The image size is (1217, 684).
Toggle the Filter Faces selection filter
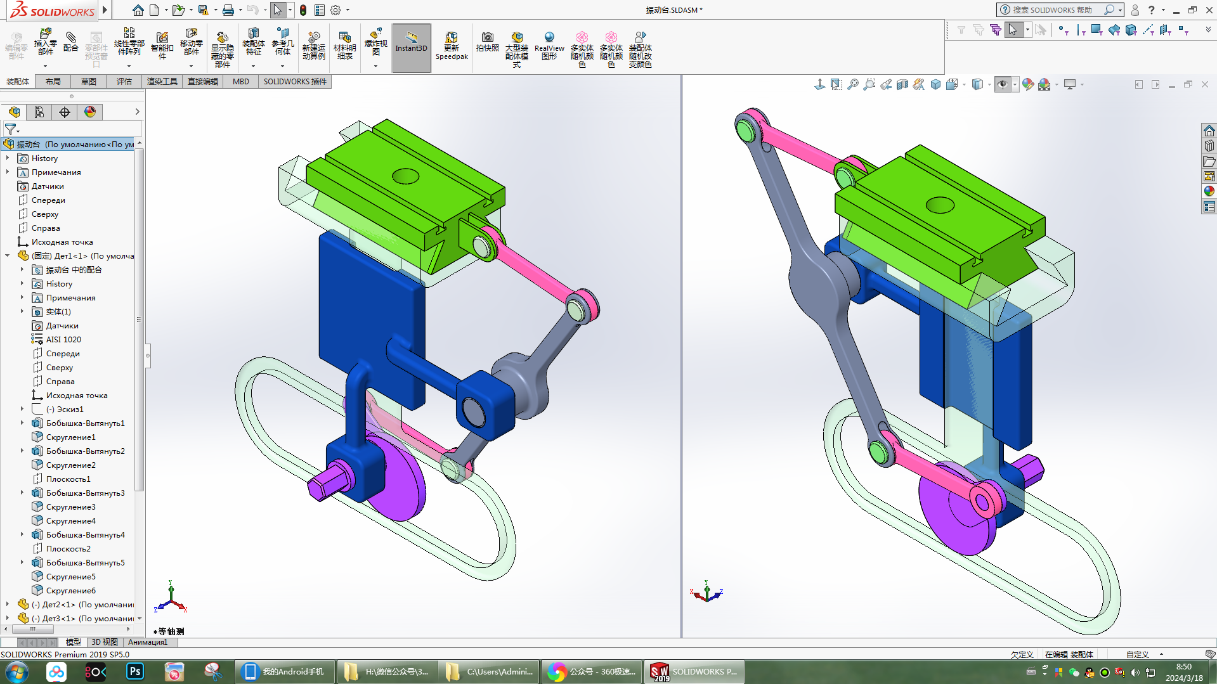point(1097,30)
